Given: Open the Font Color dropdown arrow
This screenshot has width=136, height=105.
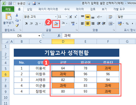Looking at the screenshot, I should [67, 23].
